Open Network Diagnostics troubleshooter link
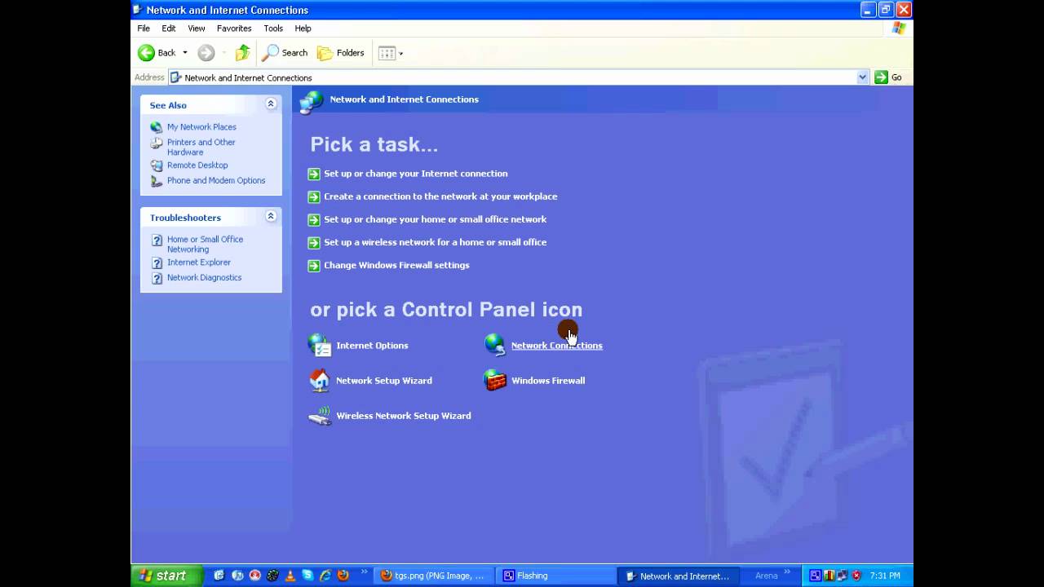The height and width of the screenshot is (587, 1044). pos(204,278)
